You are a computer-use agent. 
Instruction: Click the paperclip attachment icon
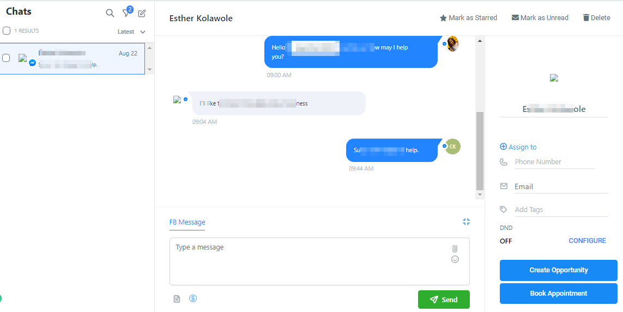[455, 249]
